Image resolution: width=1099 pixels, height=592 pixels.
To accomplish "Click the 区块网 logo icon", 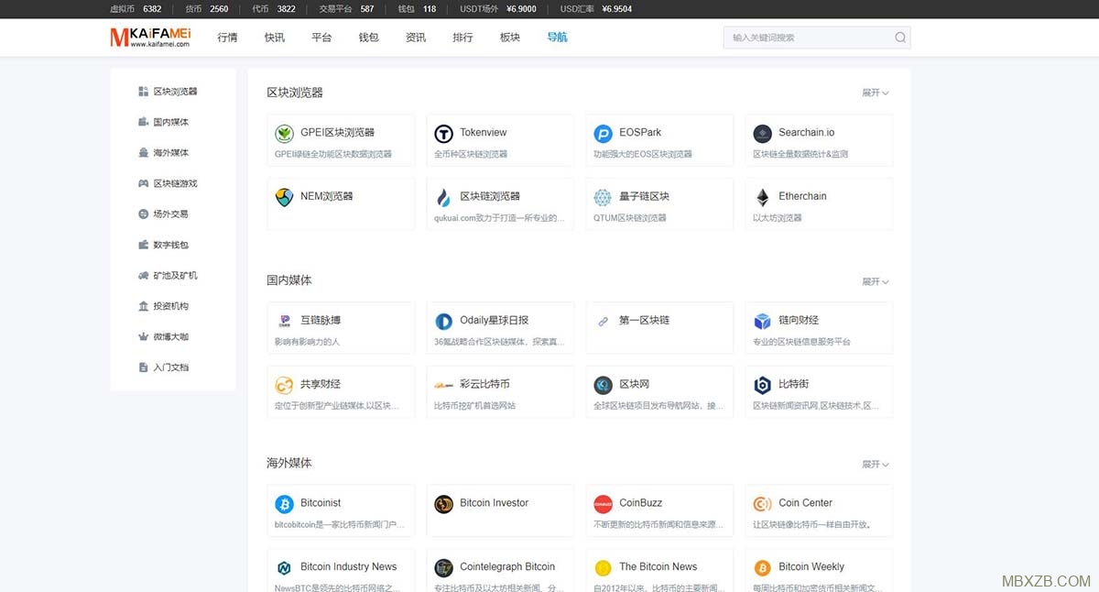I will pos(603,386).
